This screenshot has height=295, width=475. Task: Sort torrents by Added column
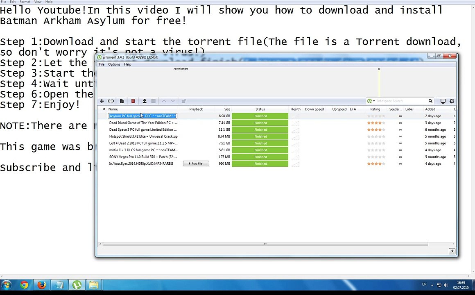pos(430,109)
